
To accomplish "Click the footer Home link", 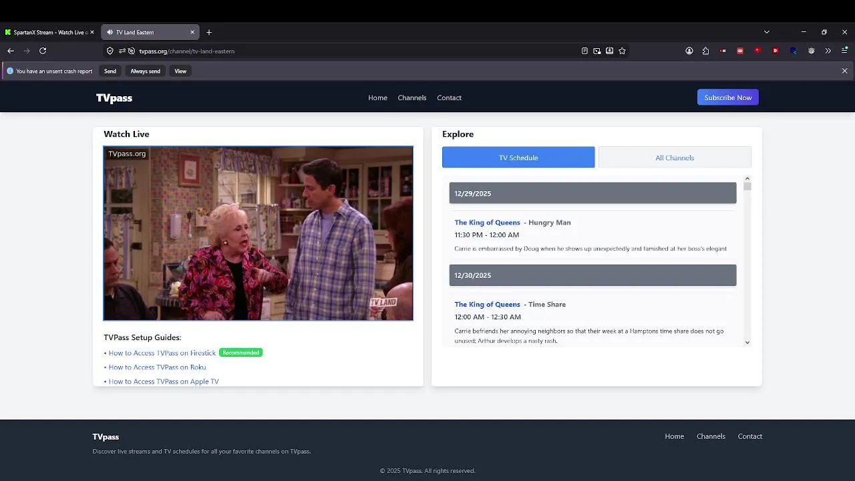I will 675,436.
